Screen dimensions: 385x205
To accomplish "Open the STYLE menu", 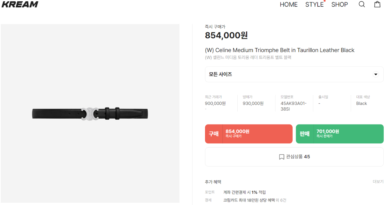I will click(x=314, y=4).
